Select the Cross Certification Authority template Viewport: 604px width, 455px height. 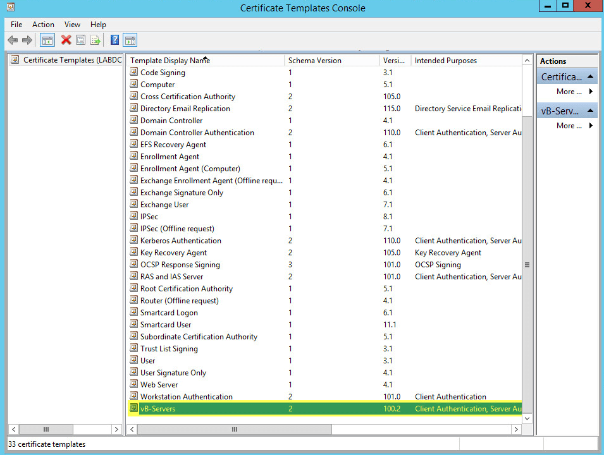(188, 97)
